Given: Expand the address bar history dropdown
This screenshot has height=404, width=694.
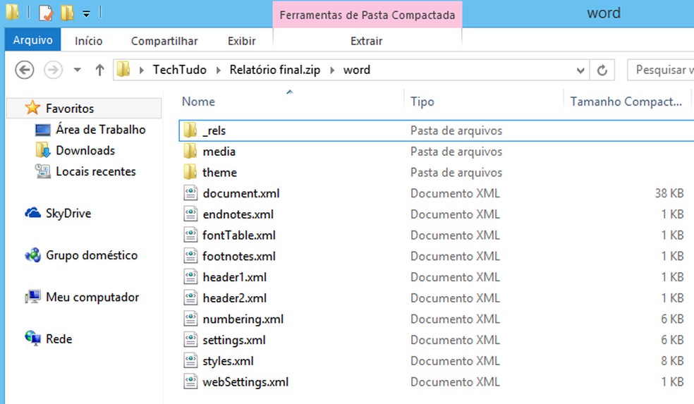Looking at the screenshot, I should pos(580,70).
